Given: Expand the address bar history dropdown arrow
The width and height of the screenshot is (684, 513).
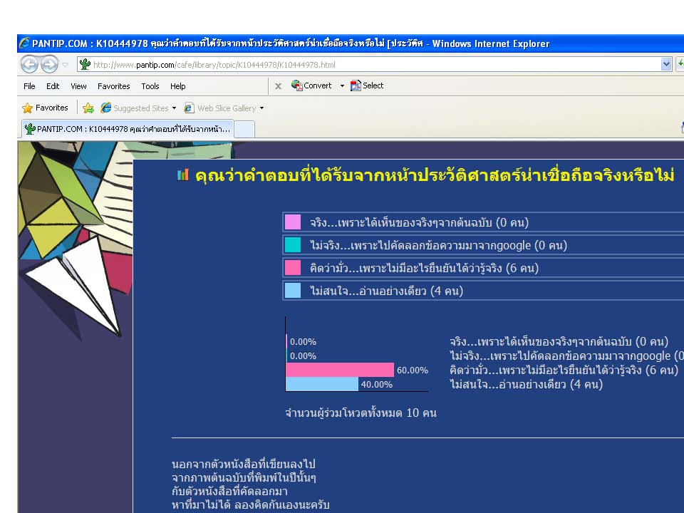Looking at the screenshot, I should click(666, 65).
